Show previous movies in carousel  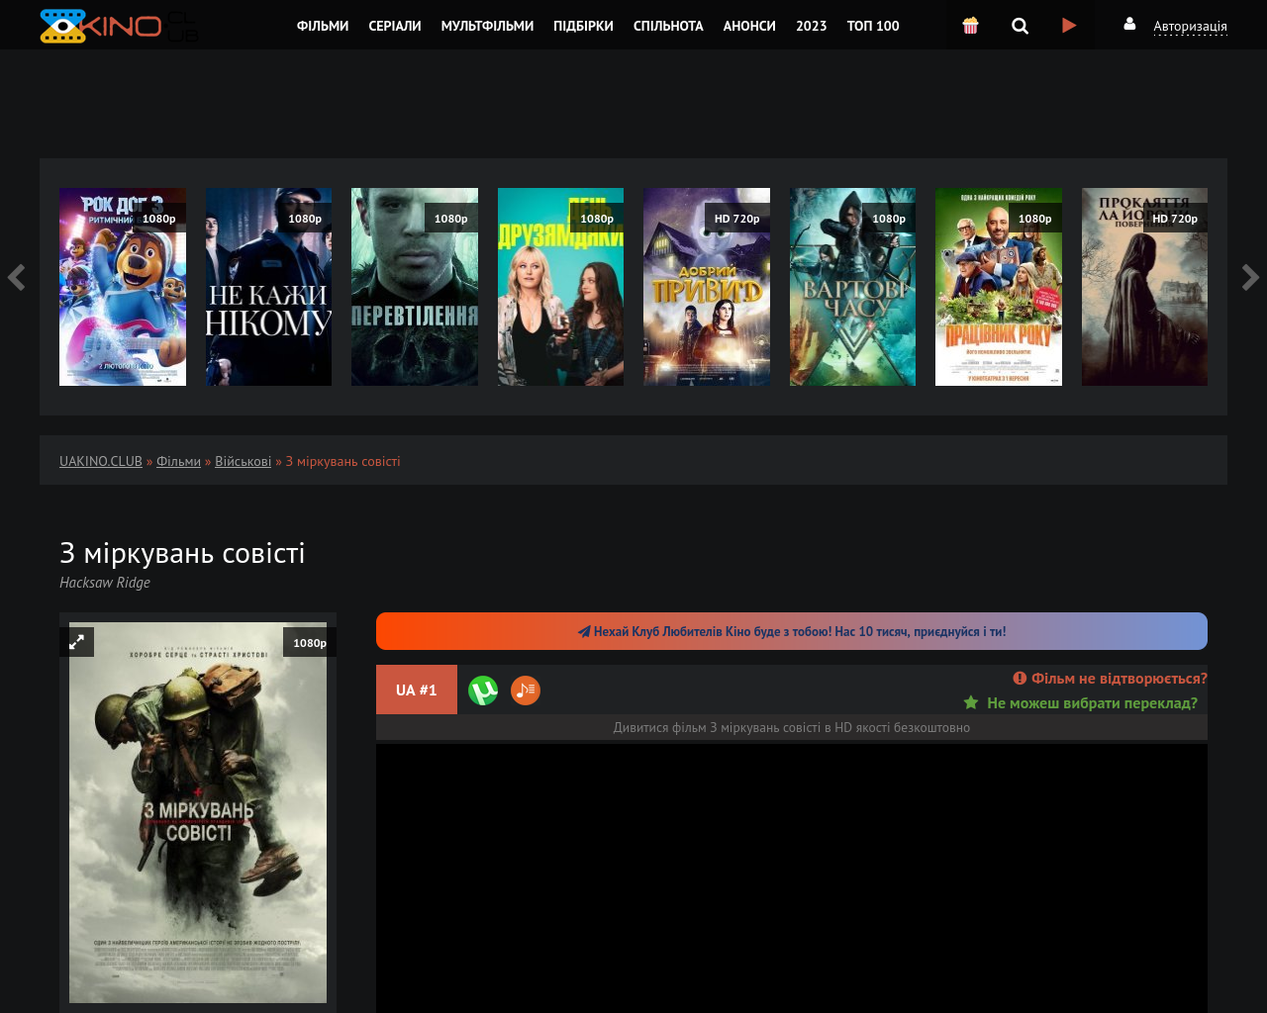[x=16, y=278]
